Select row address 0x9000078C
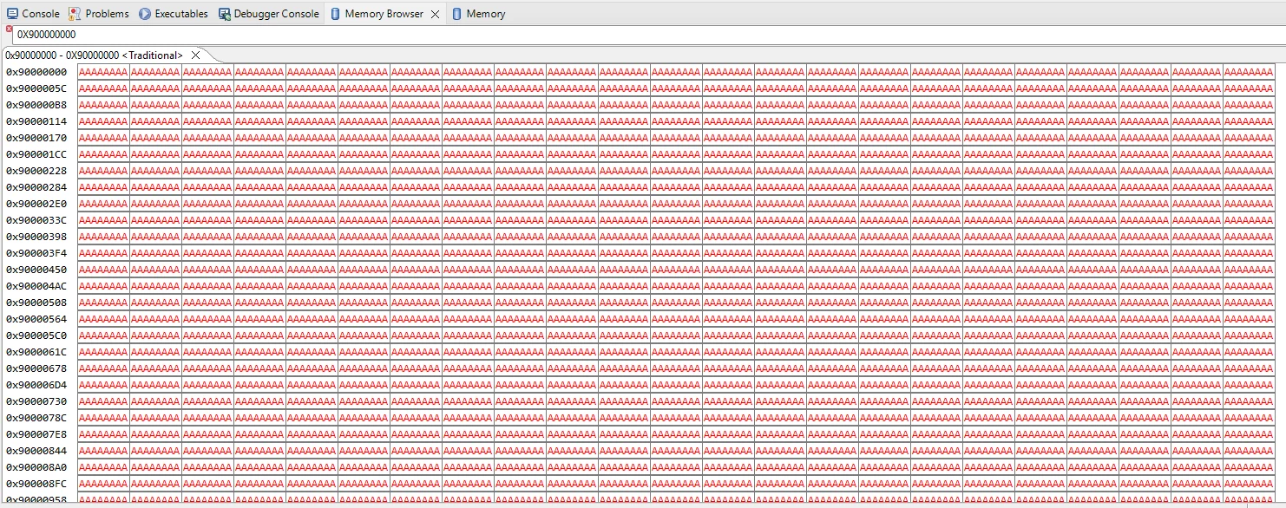Viewport: 1286px width, 508px height. click(x=36, y=418)
